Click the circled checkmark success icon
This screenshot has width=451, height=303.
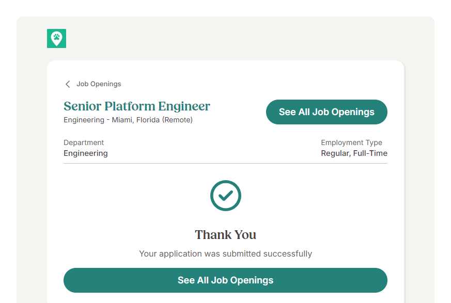pyautogui.click(x=225, y=196)
